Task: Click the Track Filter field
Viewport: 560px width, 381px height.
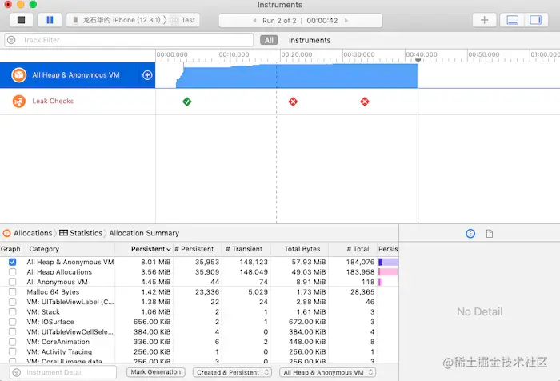Action: (129, 40)
